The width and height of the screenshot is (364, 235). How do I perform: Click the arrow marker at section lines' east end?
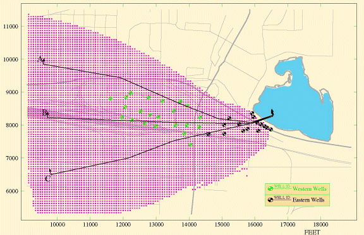click(272, 112)
